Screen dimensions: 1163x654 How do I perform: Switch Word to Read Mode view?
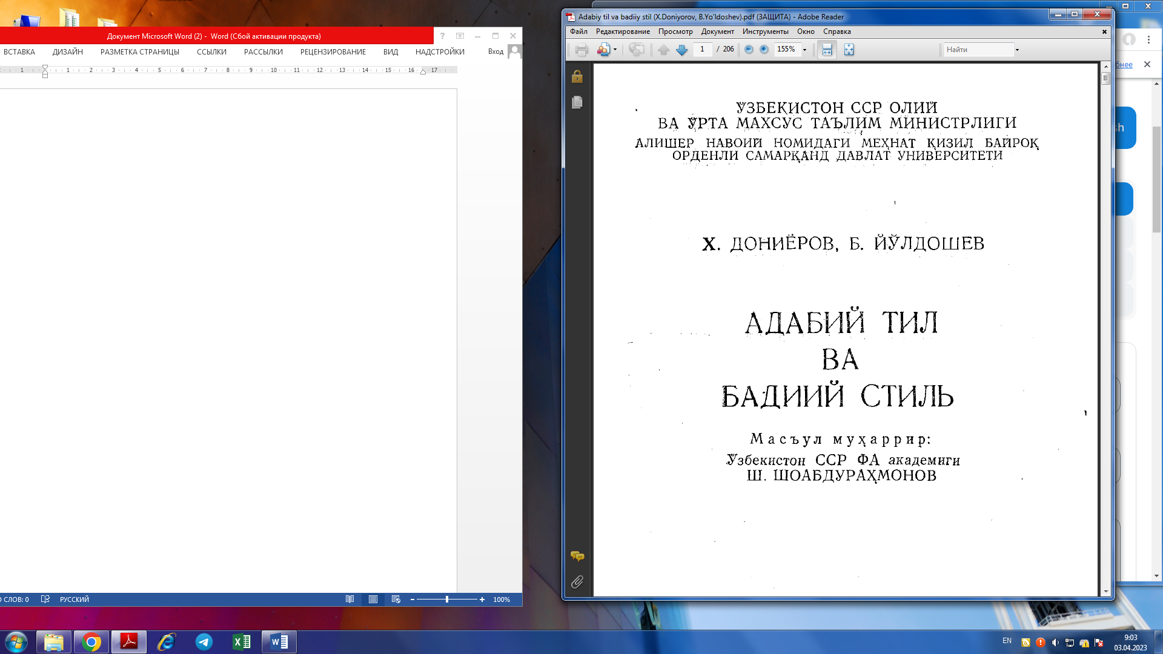[350, 599]
